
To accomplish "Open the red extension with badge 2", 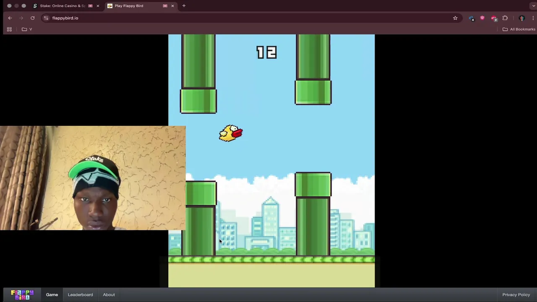I will pos(494,18).
